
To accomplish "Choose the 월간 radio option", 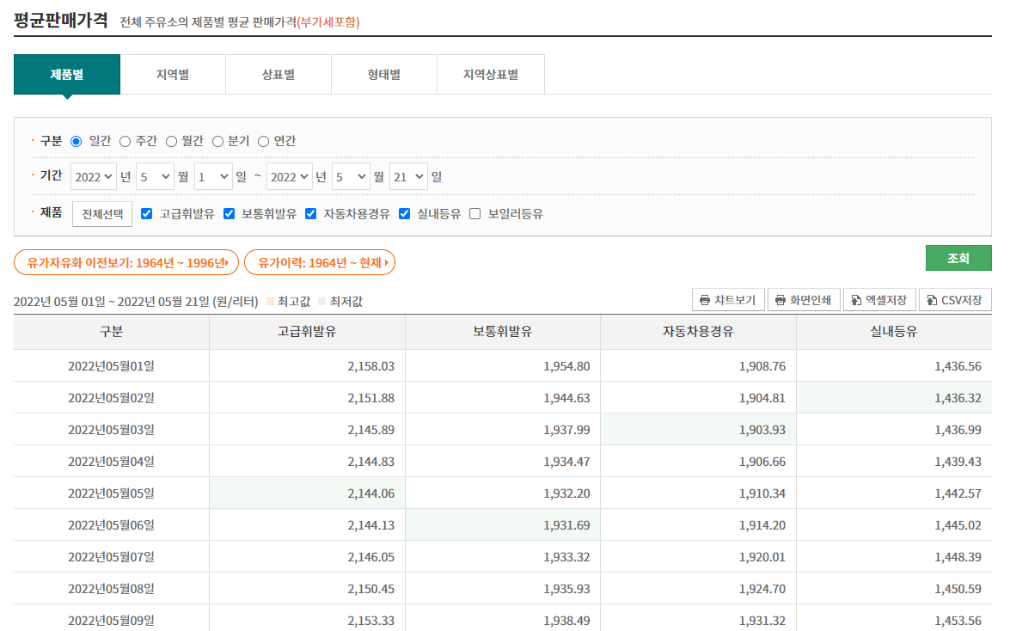I will click(171, 141).
